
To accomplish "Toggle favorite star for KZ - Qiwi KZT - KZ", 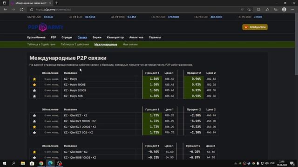I will (x=34, y=116).
